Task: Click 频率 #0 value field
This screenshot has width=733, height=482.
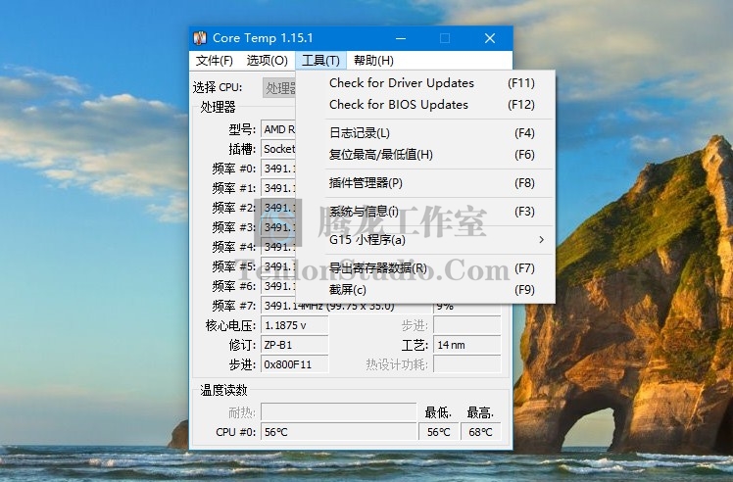Action: point(278,169)
